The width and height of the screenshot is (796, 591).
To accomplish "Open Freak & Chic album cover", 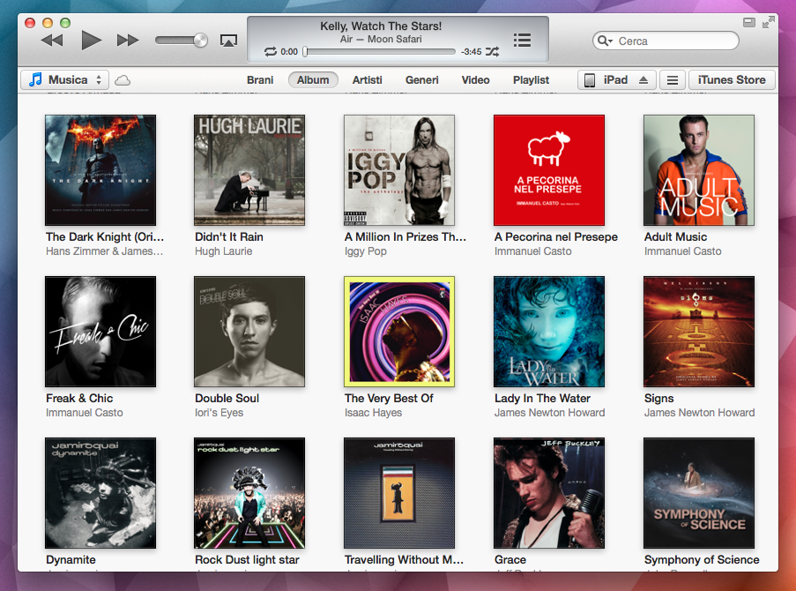I will (x=100, y=332).
